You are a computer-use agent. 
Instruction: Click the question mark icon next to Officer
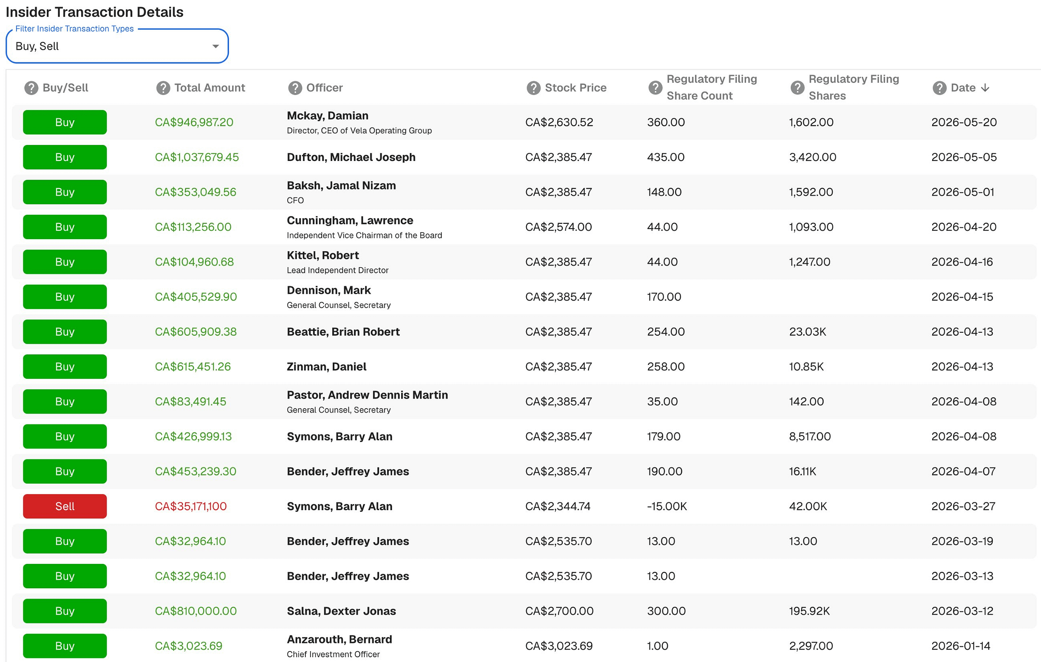point(295,88)
